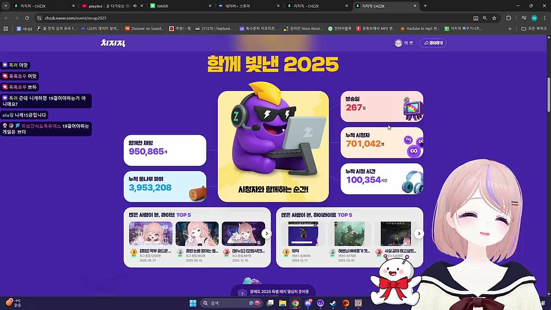Bookmark the page via star icon
The image size is (551, 310).
click(494, 18)
